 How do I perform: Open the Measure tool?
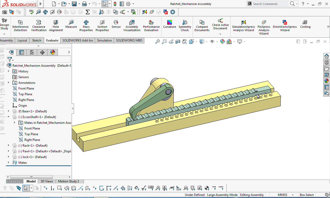[71, 25]
